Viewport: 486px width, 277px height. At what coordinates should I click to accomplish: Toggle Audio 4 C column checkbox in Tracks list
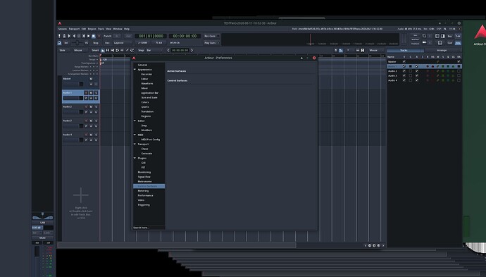pos(411,80)
